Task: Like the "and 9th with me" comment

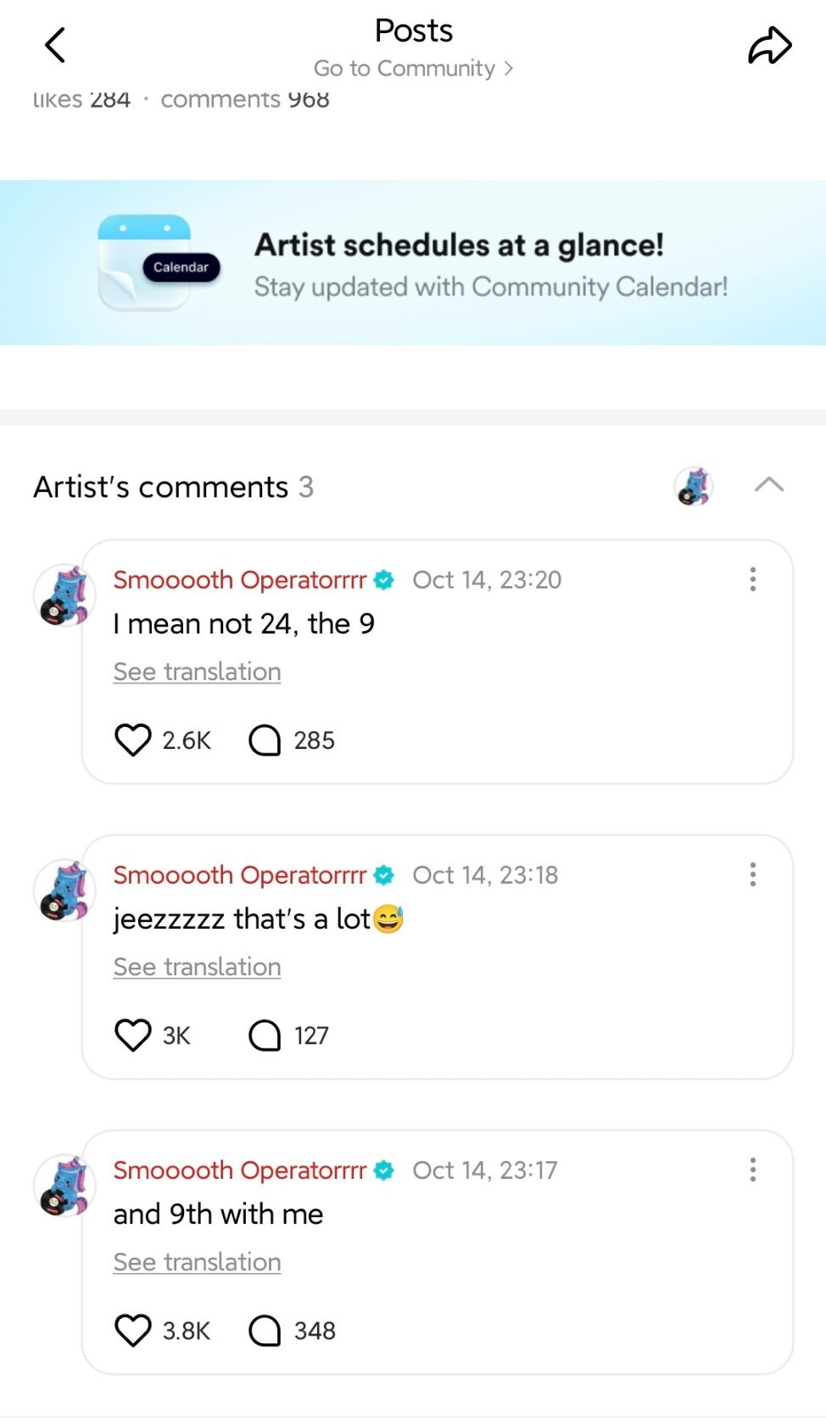Action: [x=133, y=1330]
